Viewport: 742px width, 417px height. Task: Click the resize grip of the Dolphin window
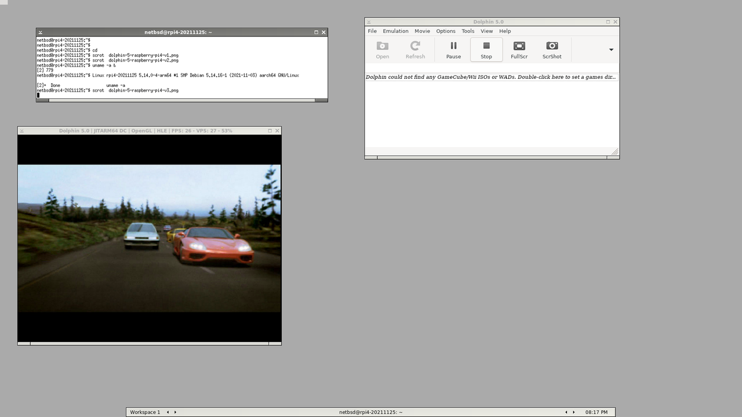coord(615,152)
